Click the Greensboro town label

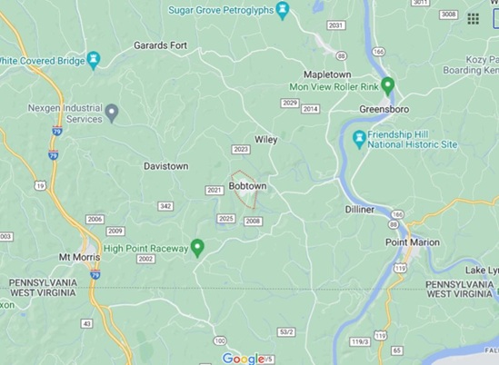(384, 109)
